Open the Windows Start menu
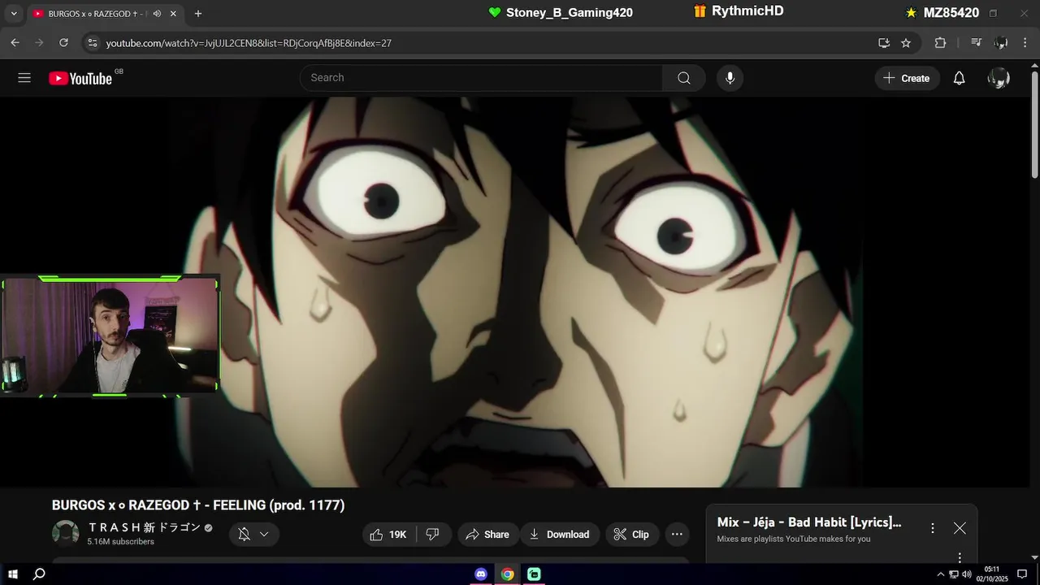 pos(13,574)
